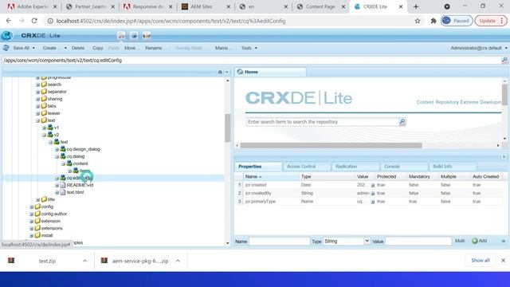Collapse the cq:dialog node

point(57,156)
